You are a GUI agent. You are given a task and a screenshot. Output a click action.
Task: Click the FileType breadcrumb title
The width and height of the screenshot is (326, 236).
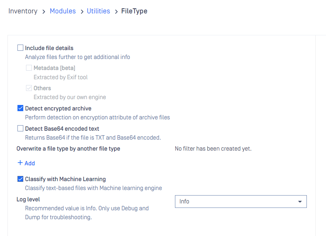134,11
